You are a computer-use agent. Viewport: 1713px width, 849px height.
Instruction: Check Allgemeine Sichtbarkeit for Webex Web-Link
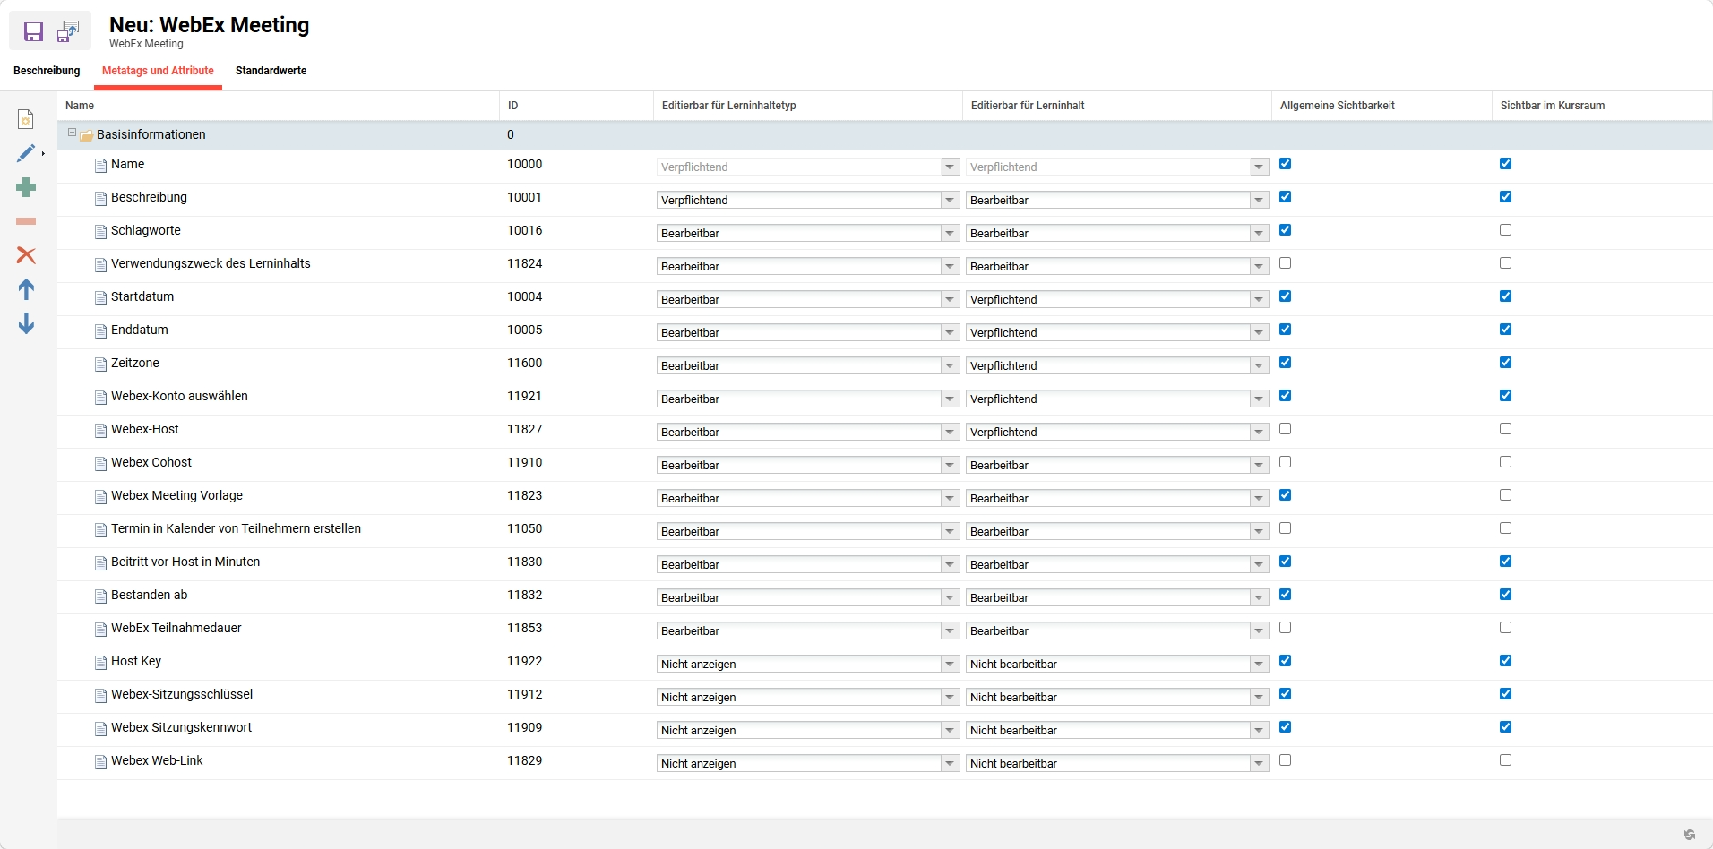(1286, 760)
